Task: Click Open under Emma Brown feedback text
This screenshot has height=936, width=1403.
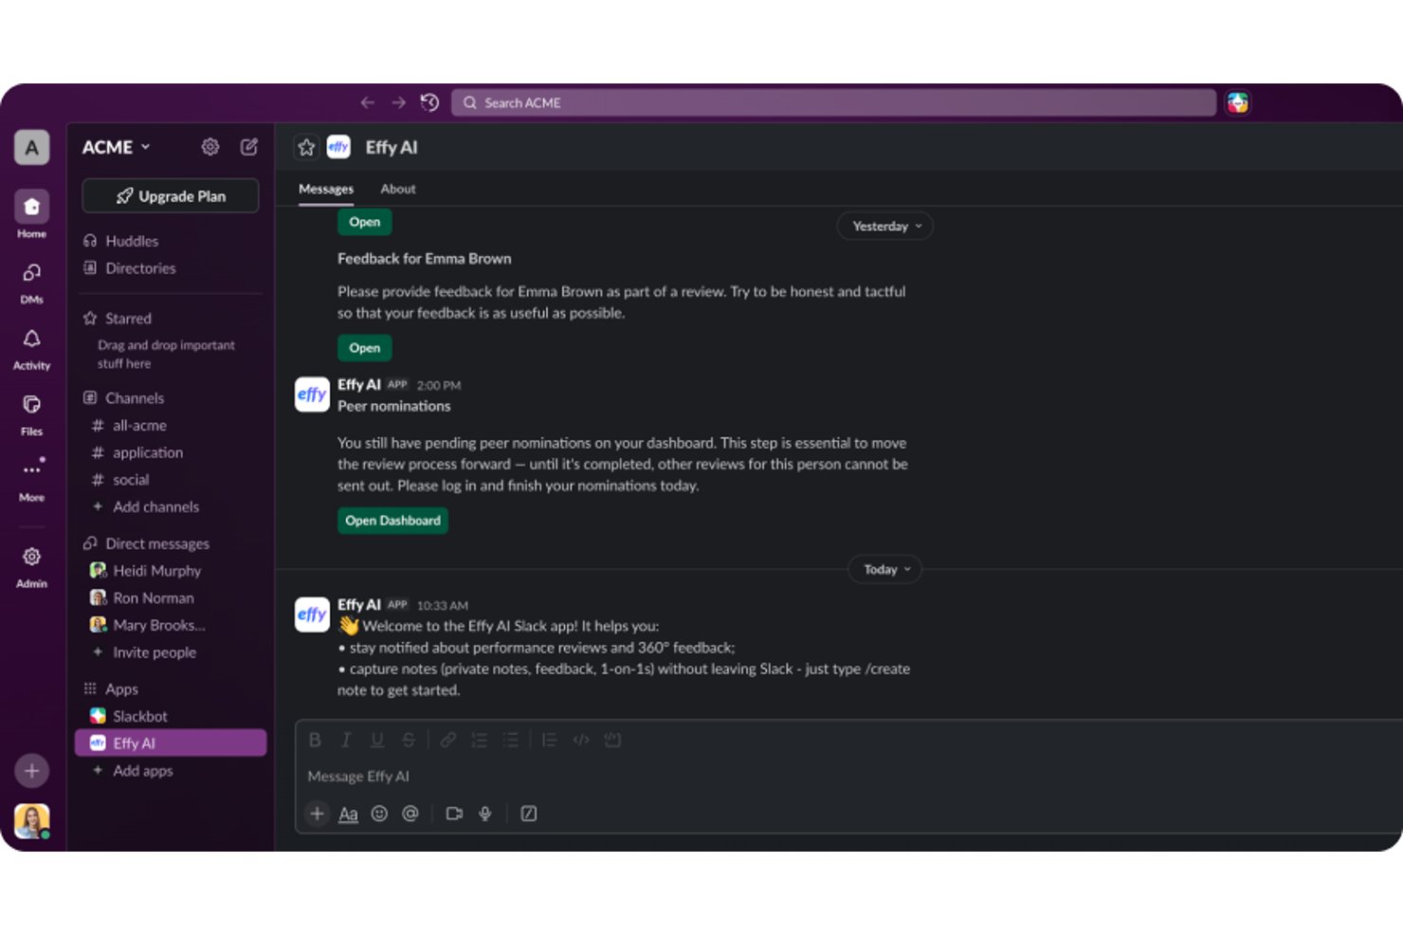Action: (x=365, y=348)
